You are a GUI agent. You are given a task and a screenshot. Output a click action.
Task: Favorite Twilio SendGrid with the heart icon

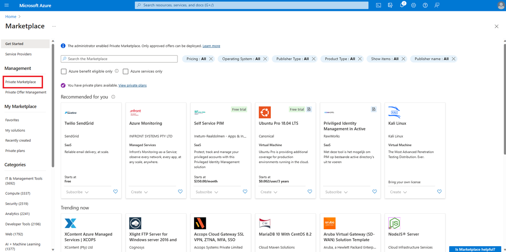pyautogui.click(x=116, y=192)
